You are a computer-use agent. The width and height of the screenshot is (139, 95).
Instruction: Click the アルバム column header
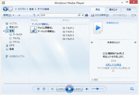[34, 20]
